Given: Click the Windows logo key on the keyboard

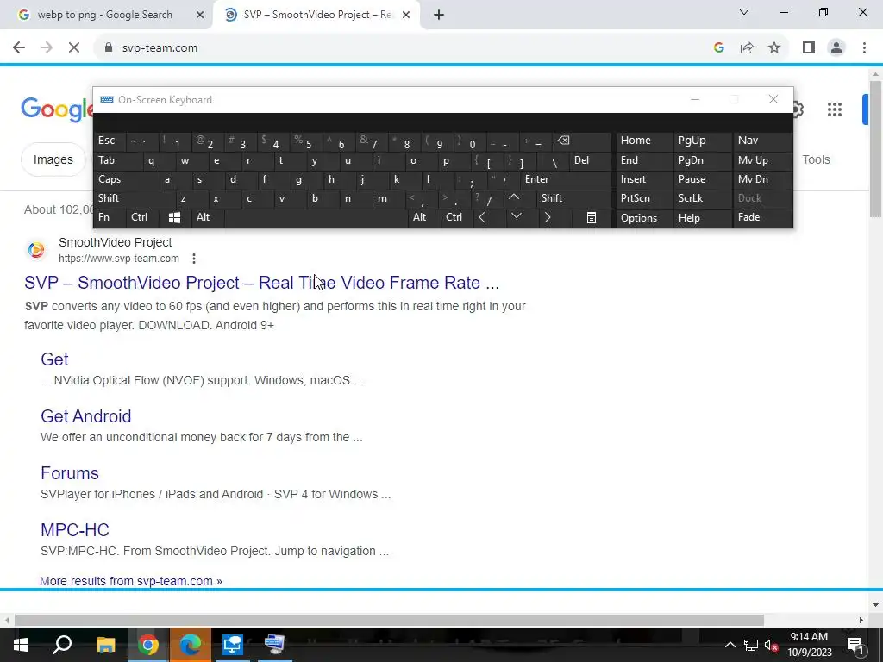Looking at the screenshot, I should pyautogui.click(x=175, y=218).
